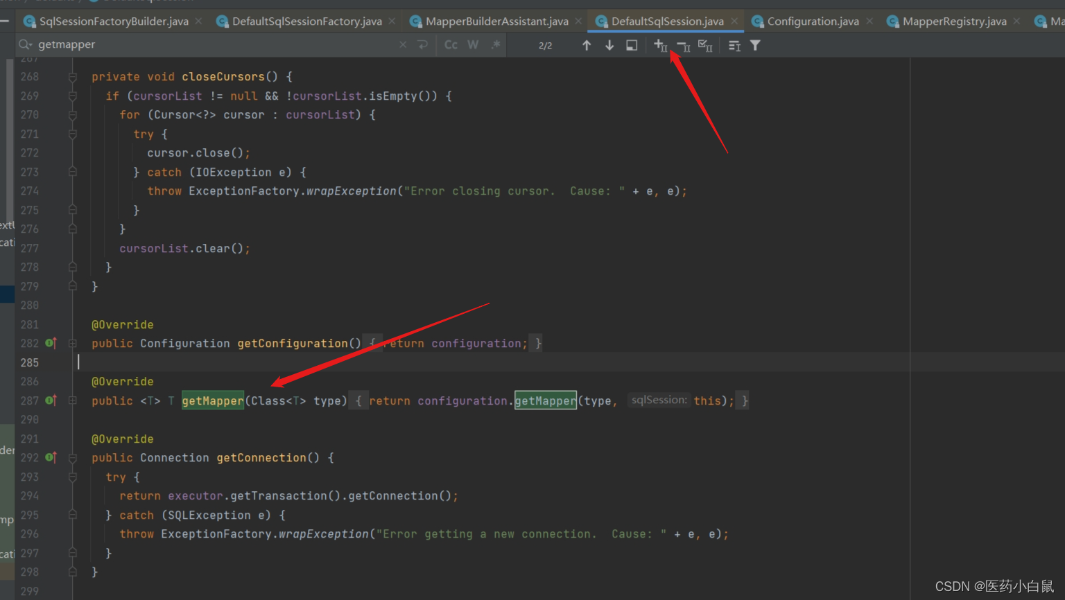Click override gutter icon at line 287
This screenshot has height=600, width=1065.
(x=51, y=400)
